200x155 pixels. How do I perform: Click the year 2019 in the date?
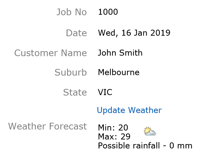click(x=160, y=33)
